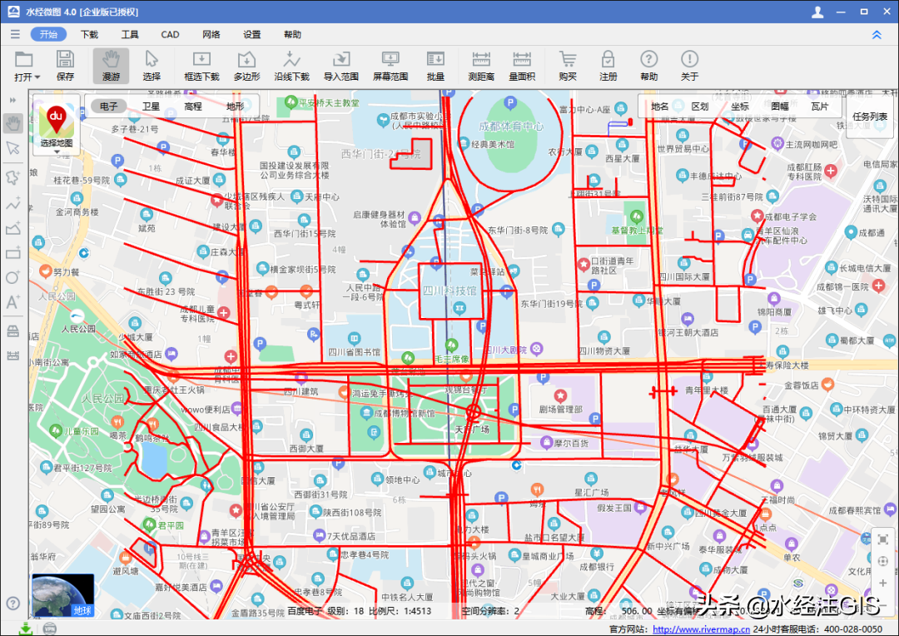Activate the 测距离 distance measuring tool
Screen dimensions: 899x636
(x=481, y=66)
